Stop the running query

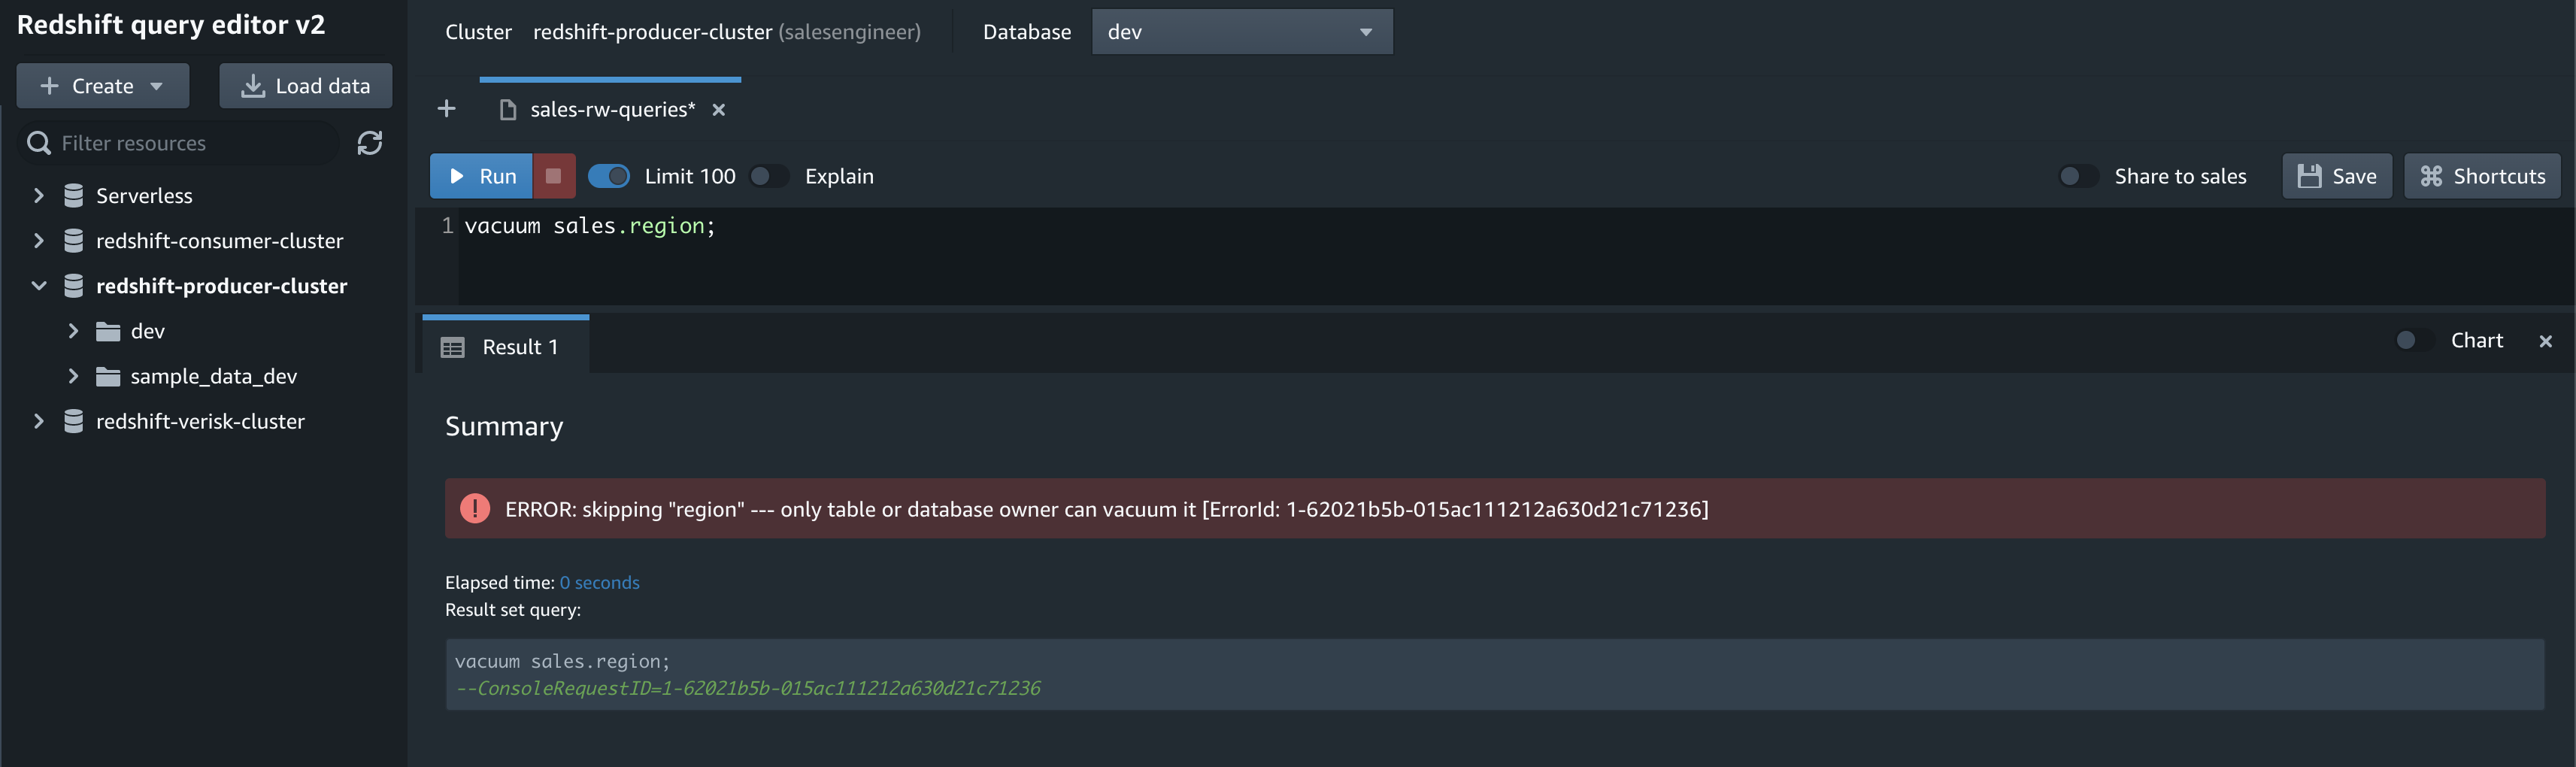[x=554, y=176]
